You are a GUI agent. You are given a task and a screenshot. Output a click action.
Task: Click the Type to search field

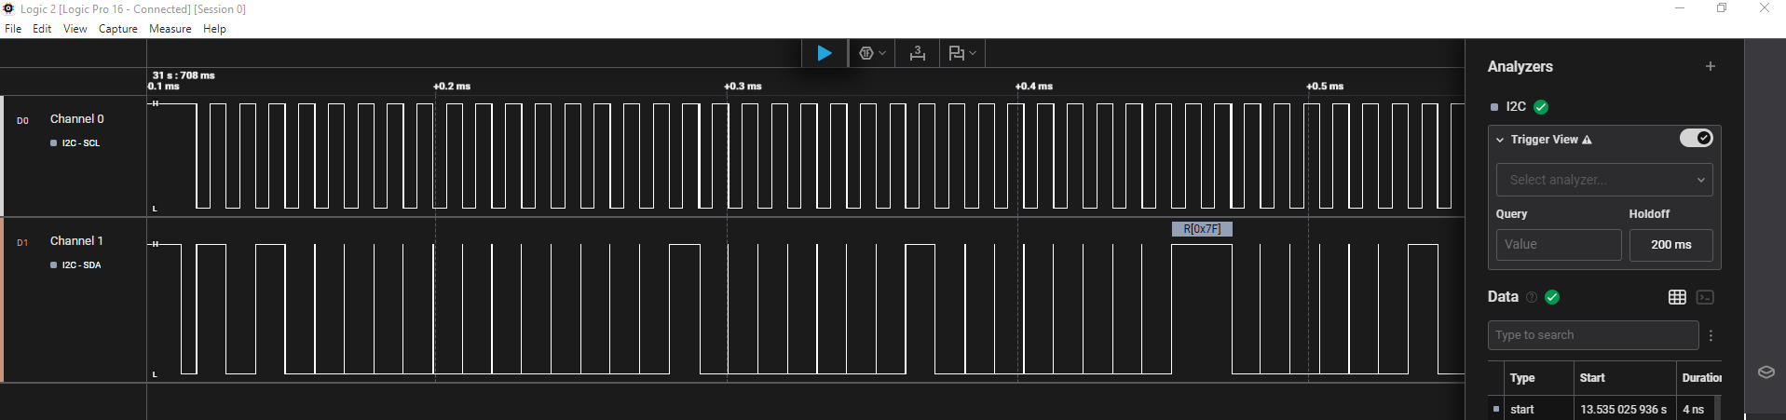[1592, 335]
